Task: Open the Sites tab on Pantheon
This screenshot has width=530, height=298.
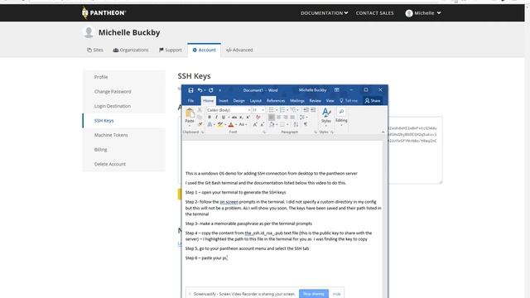Action: coord(95,50)
